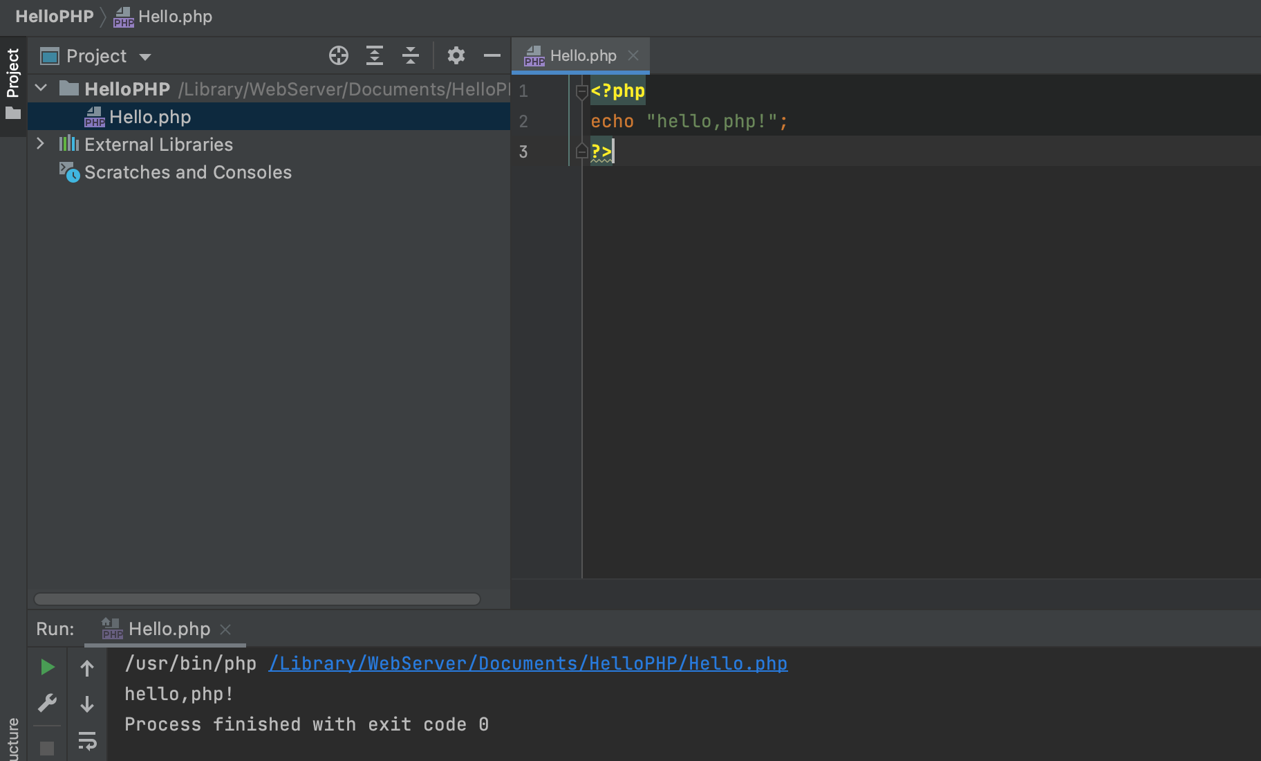Rerun Hello.php with the green play button
This screenshot has height=761, width=1261.
pos(47,667)
